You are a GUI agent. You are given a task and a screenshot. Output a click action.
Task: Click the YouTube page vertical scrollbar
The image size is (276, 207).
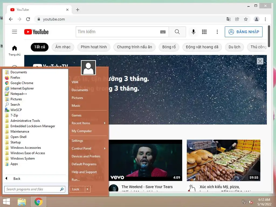(x=269, y=36)
